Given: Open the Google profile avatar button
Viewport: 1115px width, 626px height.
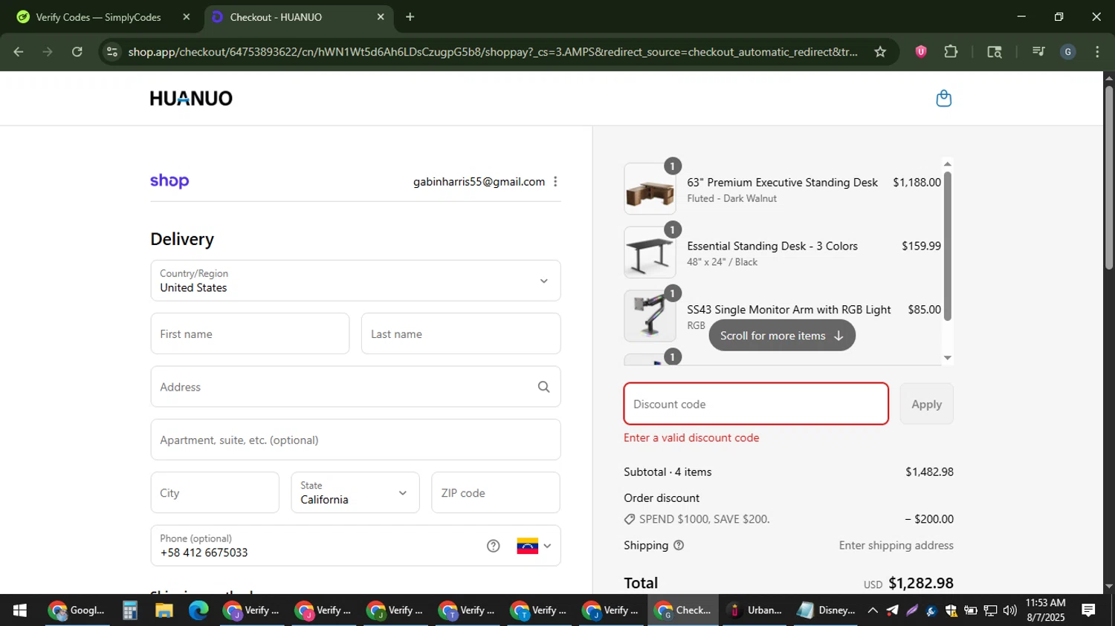Looking at the screenshot, I should 1068,51.
